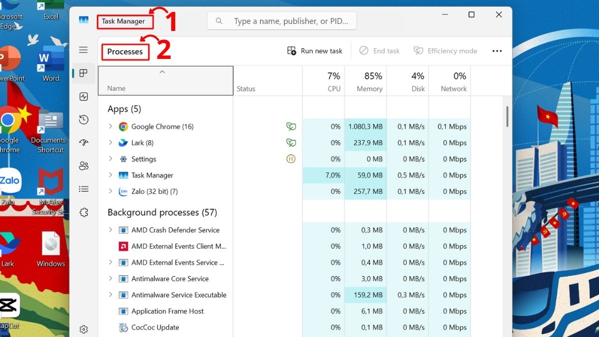Toggle Efficiency mode leaf icon on Lark row
The width and height of the screenshot is (599, 337).
[291, 142]
